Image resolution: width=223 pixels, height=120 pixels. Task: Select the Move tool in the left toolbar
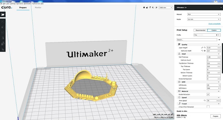(x=3, y=21)
